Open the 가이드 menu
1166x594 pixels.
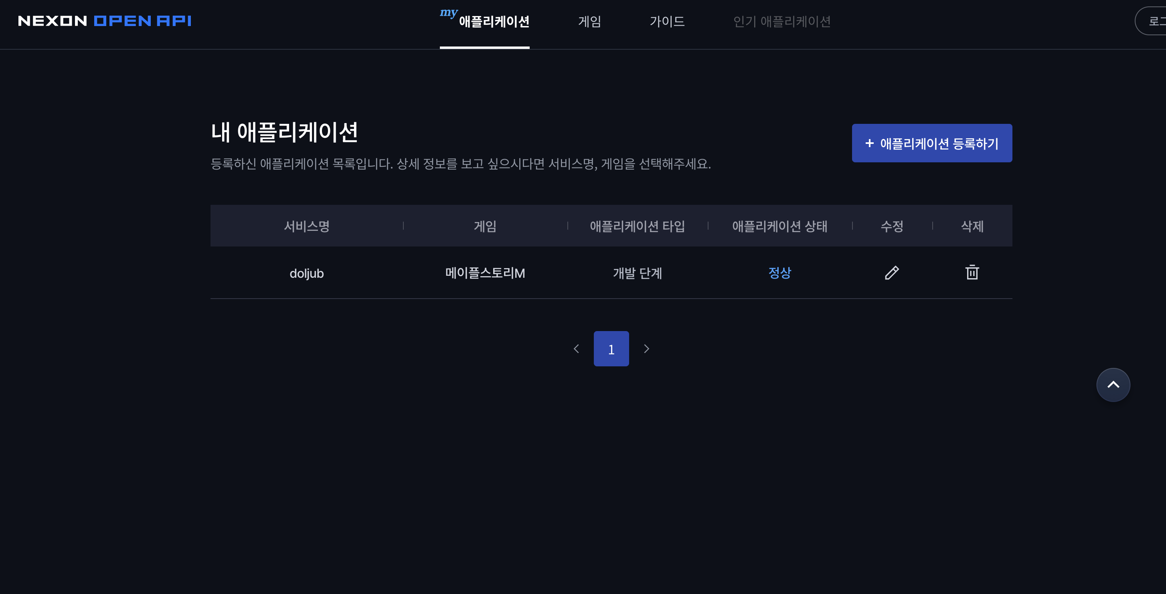coord(667,21)
